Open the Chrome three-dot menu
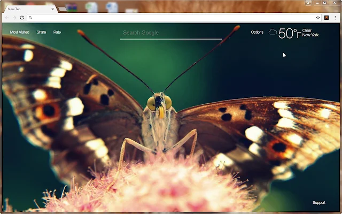The height and width of the screenshot is (214, 342). [335, 18]
